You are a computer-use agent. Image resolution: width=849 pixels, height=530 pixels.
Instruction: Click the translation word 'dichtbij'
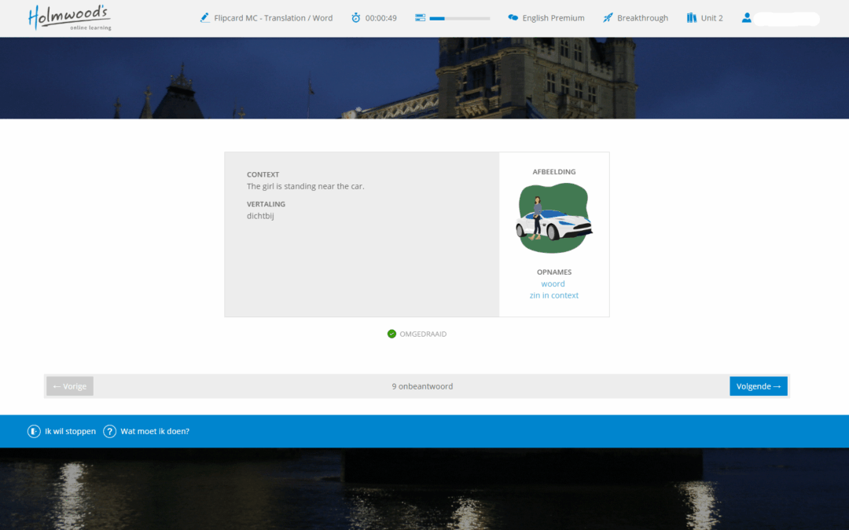[260, 216]
